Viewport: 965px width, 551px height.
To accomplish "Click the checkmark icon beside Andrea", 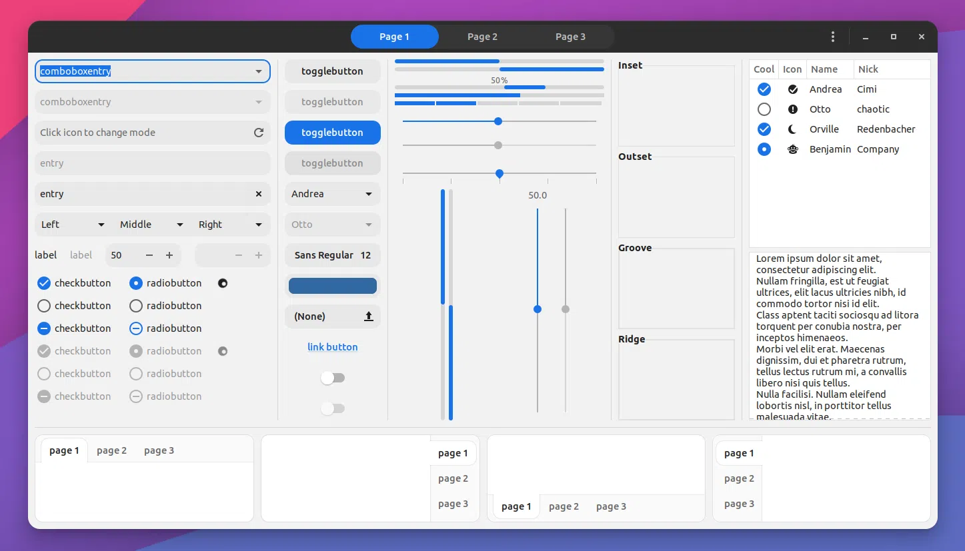I will click(x=792, y=89).
